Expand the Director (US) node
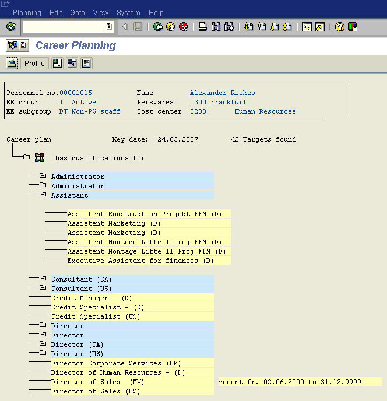This screenshot has width=387, height=401. (x=43, y=353)
